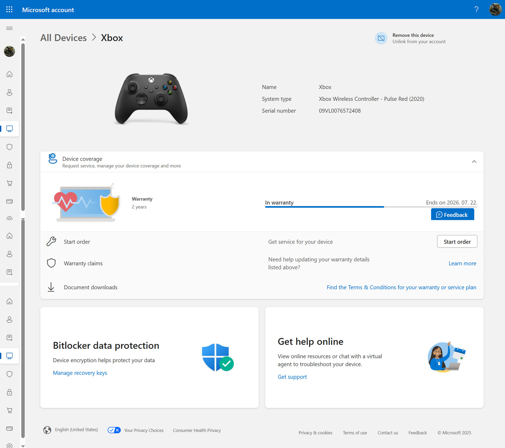Viewport: 505px width, 448px height.
Task: Click the system type 'Xbox Wireless Controller - Pulse Red (2020)'
Action: [x=371, y=99]
